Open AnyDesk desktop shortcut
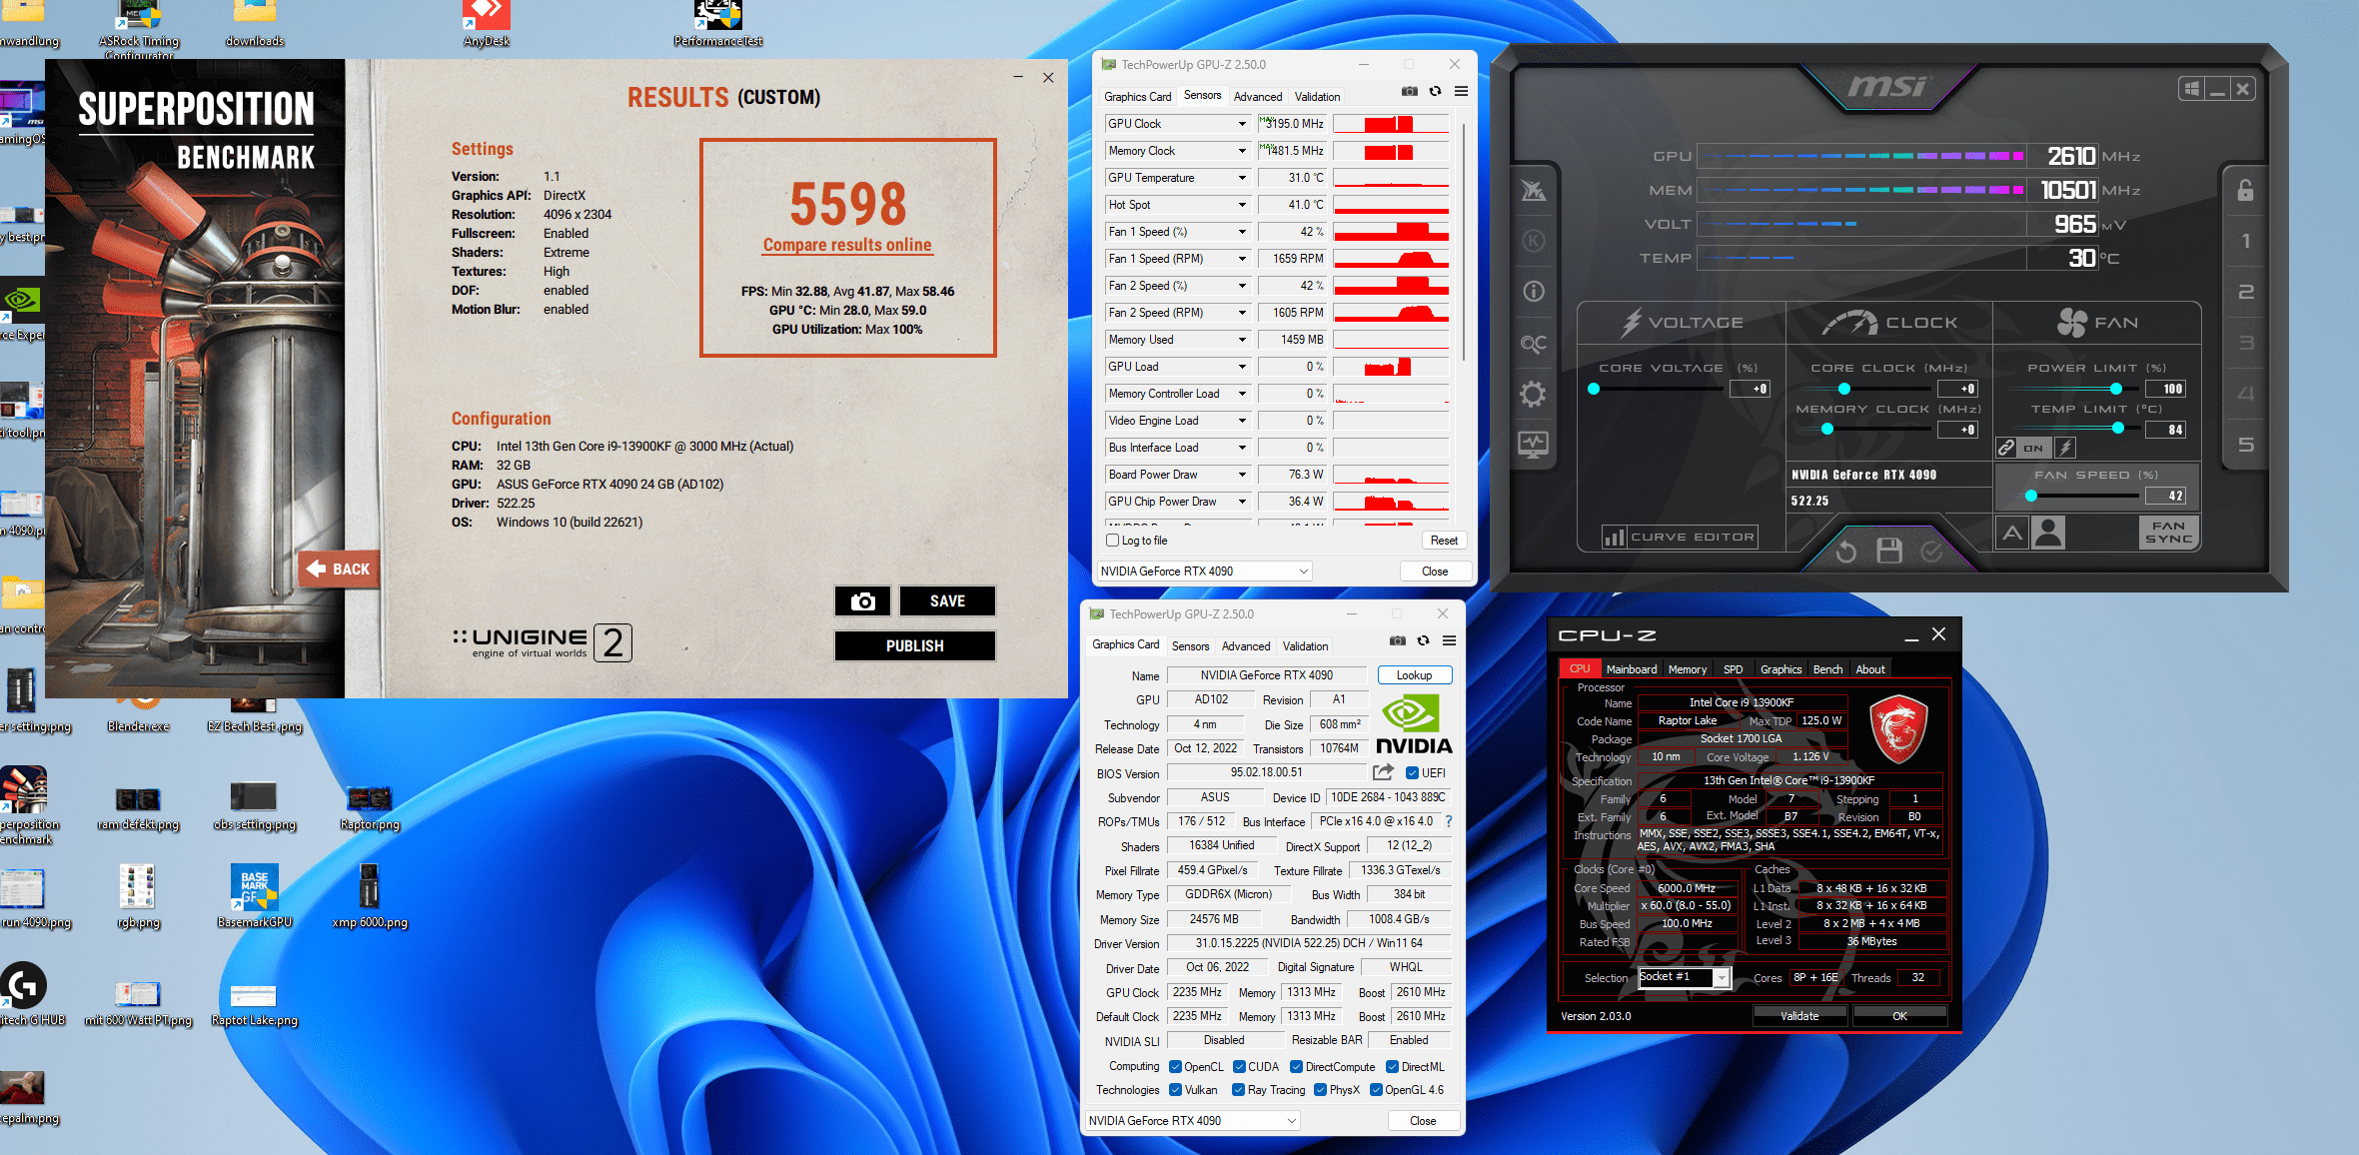The image size is (2359, 1155). click(x=487, y=24)
